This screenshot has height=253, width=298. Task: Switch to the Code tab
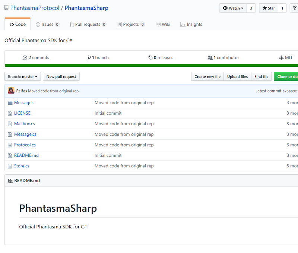tap(18, 24)
